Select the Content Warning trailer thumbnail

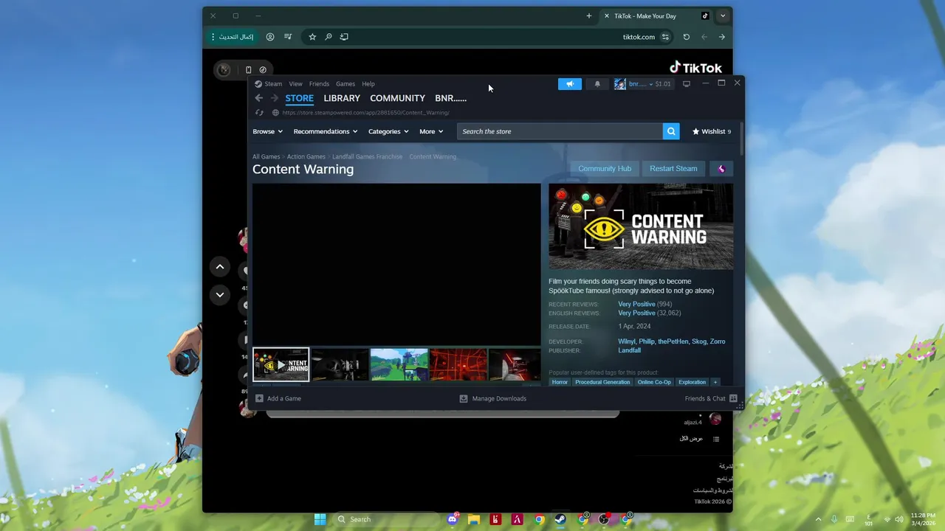[x=281, y=364]
